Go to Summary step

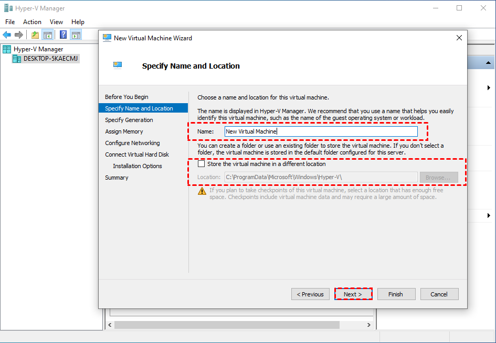(117, 178)
